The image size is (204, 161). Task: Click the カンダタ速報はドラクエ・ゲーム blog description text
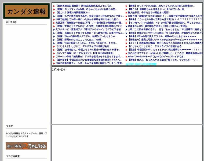(x=26, y=135)
